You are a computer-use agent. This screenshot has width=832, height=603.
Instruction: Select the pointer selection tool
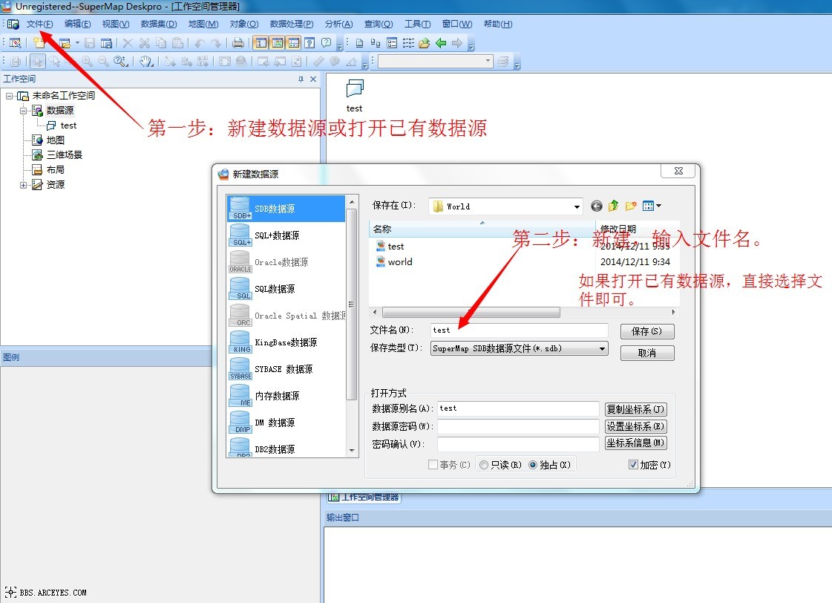(x=37, y=62)
